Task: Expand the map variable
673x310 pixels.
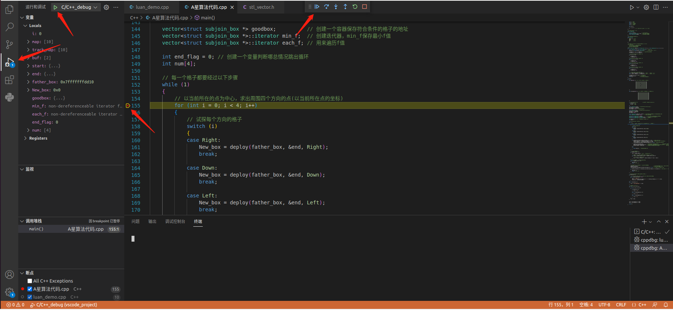Action: (28, 42)
